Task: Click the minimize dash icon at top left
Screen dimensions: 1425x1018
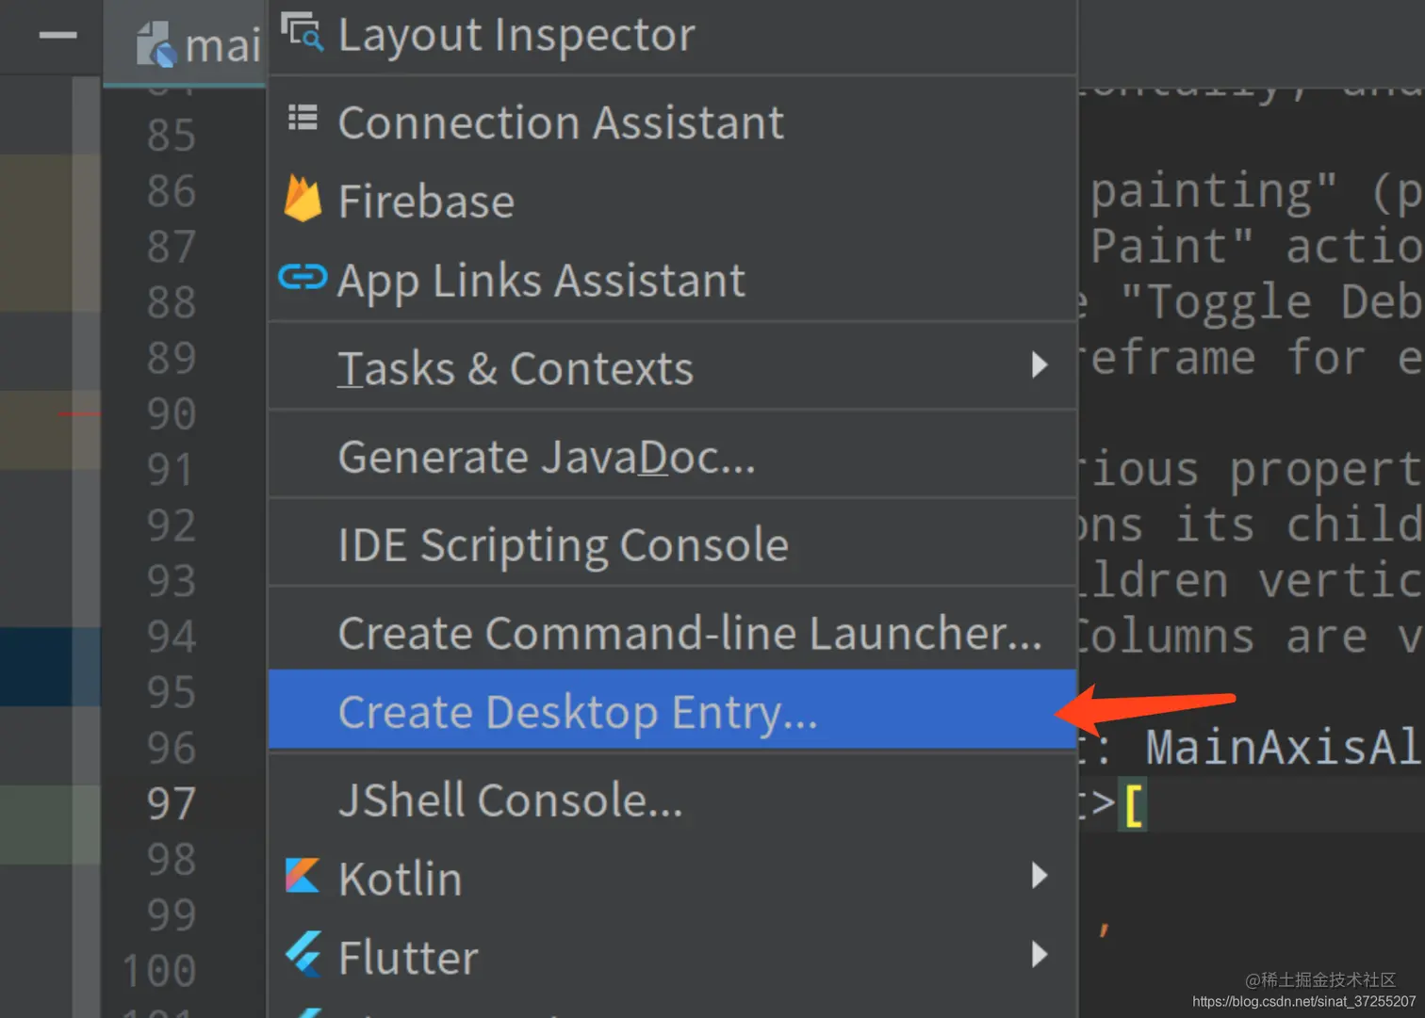Action: pyautogui.click(x=57, y=36)
